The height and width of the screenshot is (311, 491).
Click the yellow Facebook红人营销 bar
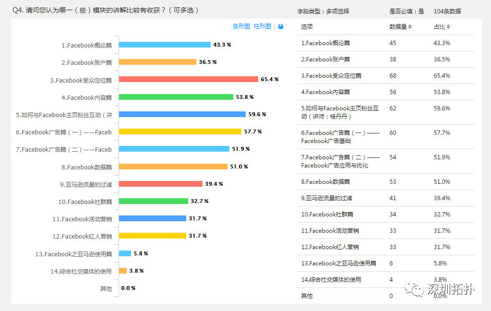(152, 236)
